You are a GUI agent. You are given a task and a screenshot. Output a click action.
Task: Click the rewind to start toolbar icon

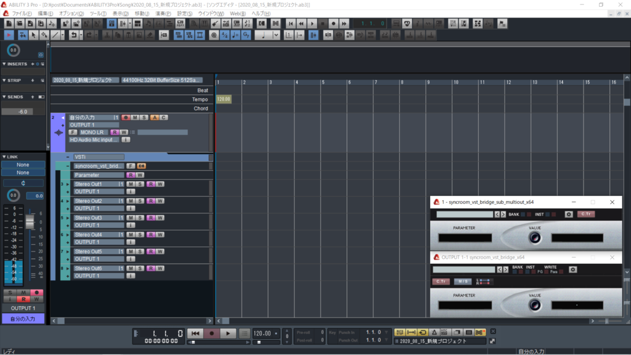click(291, 24)
